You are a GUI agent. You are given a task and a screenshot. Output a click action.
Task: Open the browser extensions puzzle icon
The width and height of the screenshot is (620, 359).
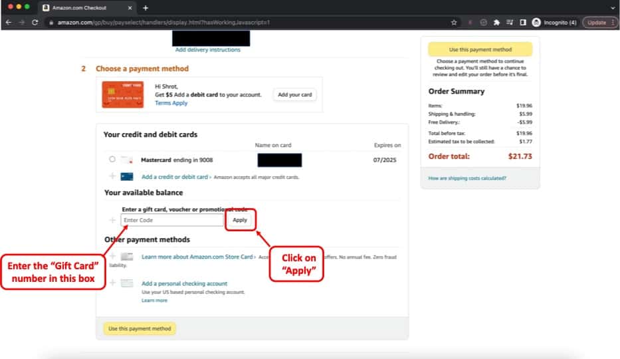point(496,23)
